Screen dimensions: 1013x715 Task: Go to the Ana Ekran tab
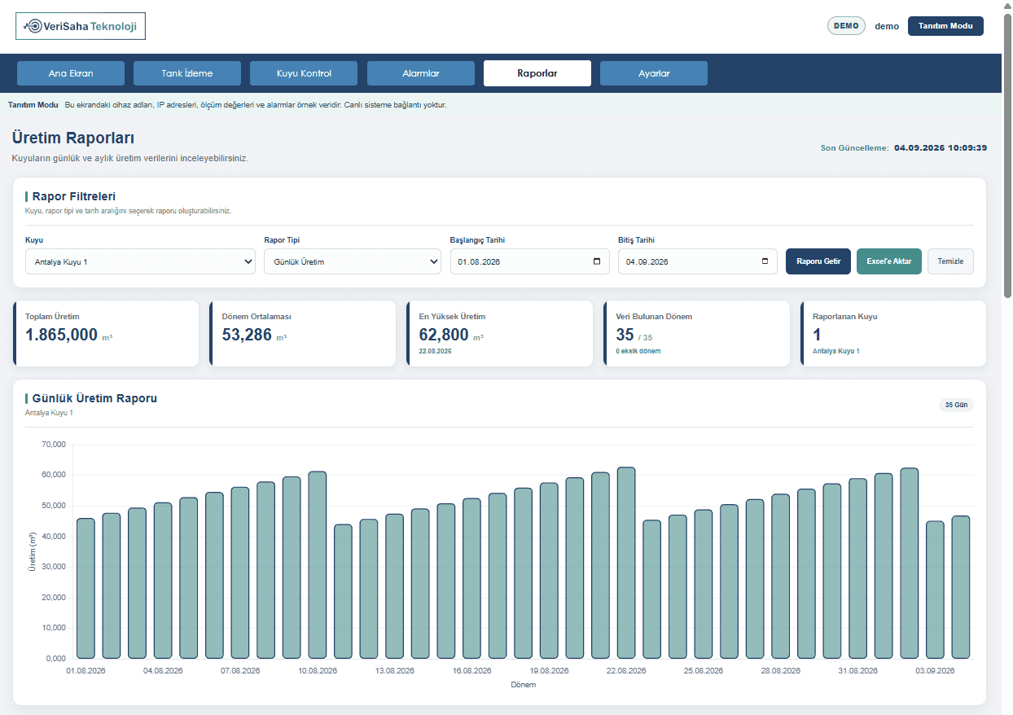click(x=71, y=73)
